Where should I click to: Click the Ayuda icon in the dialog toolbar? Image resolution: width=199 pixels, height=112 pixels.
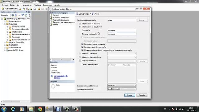pos(93,14)
